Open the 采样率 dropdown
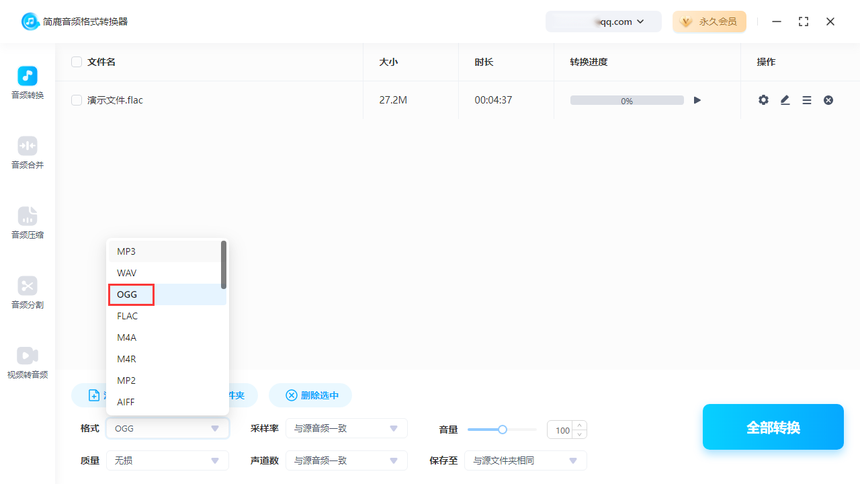The image size is (860, 484). pos(347,428)
